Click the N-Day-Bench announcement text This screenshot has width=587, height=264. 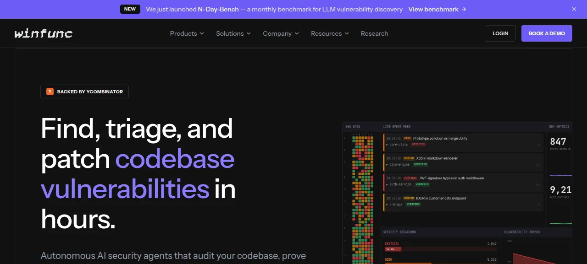click(x=274, y=9)
